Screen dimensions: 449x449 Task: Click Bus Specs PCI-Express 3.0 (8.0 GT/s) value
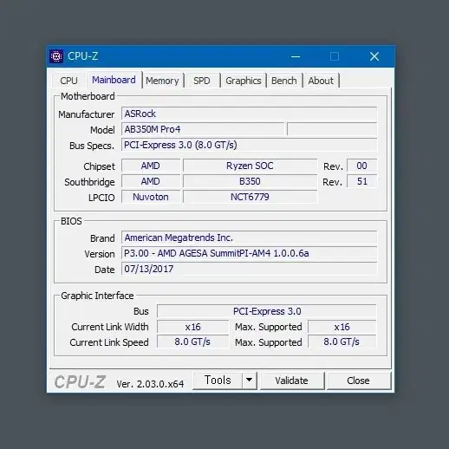tap(250, 145)
